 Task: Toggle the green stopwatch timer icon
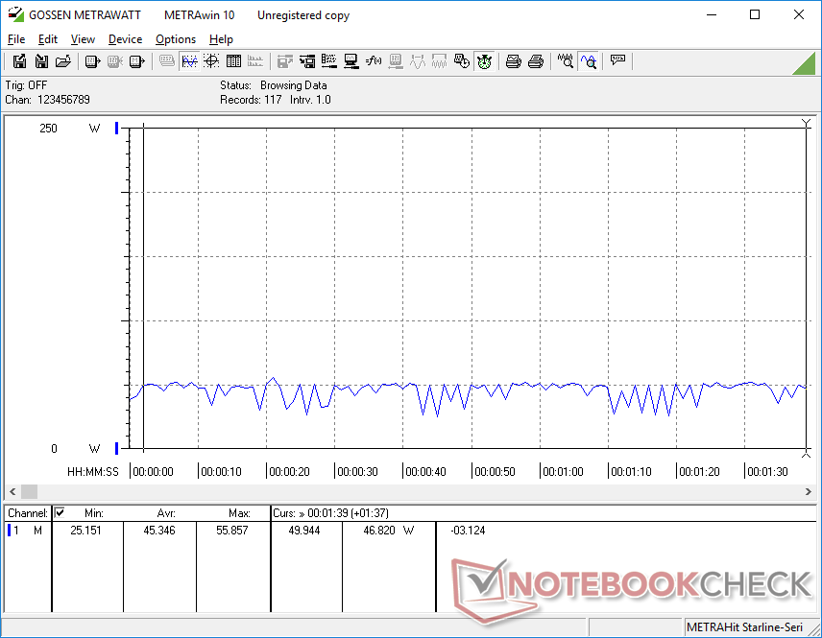[x=484, y=61]
